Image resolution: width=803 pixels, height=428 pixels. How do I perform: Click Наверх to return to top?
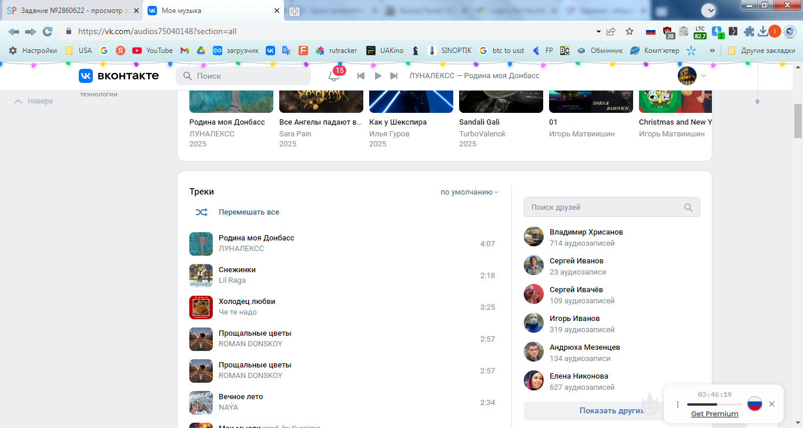click(34, 101)
